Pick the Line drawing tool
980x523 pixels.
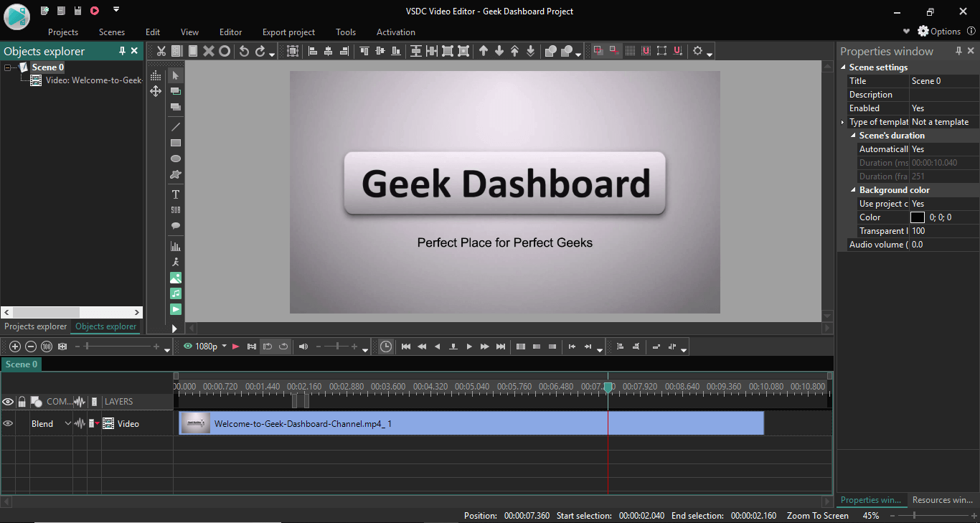175,126
